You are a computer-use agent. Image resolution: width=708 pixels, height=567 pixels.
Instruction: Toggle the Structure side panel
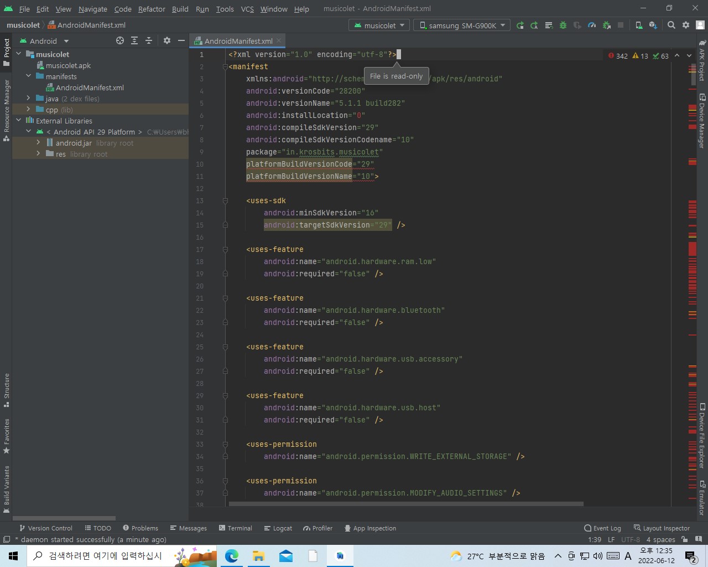(x=7, y=390)
